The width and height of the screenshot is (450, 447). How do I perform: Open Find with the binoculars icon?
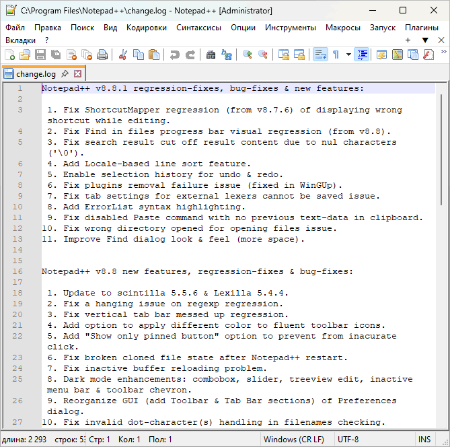click(211, 55)
